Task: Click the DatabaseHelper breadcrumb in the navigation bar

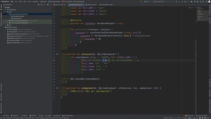Action: click(x=54, y=1)
